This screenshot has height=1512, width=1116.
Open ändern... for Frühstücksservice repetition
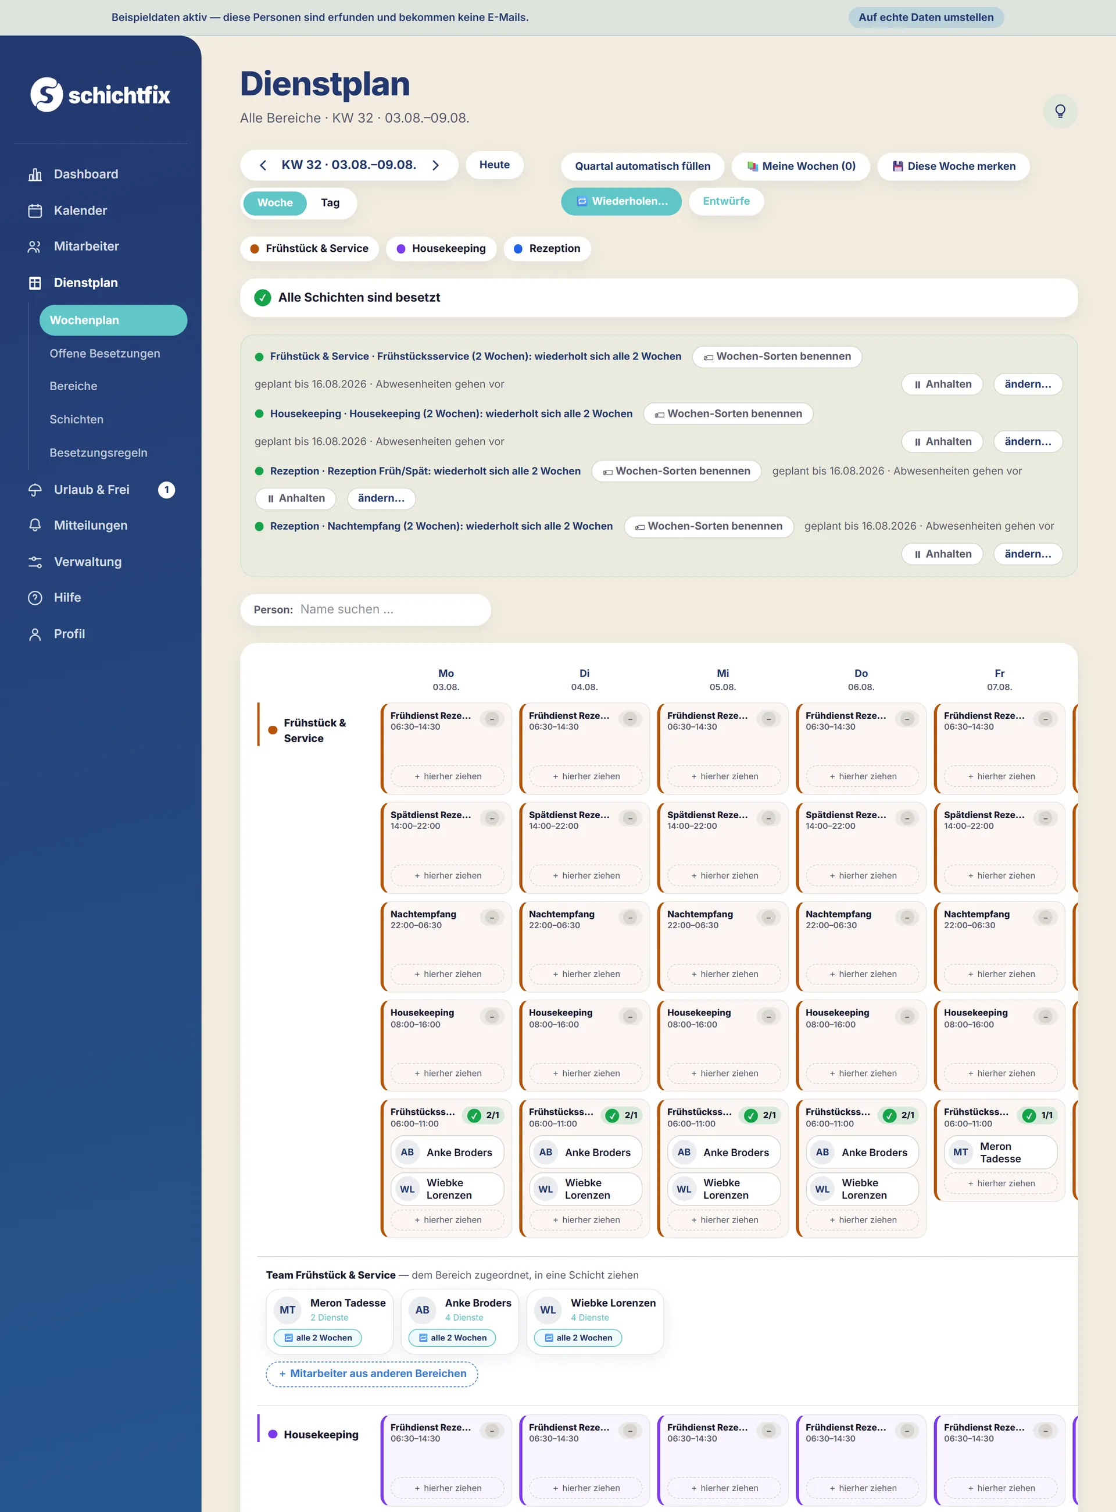[1028, 384]
